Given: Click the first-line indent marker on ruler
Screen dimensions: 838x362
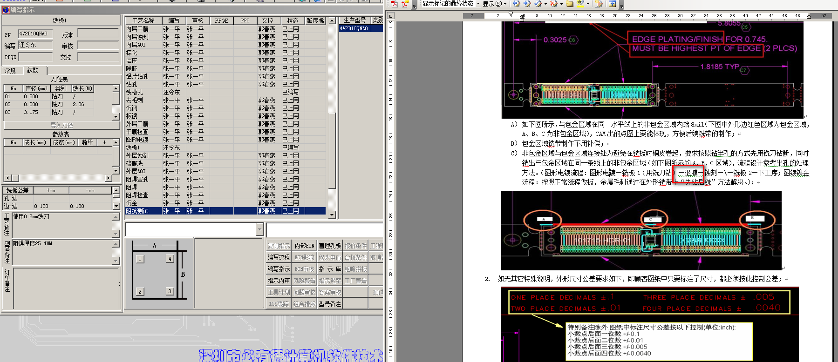Looking at the screenshot, I should coord(511,14).
